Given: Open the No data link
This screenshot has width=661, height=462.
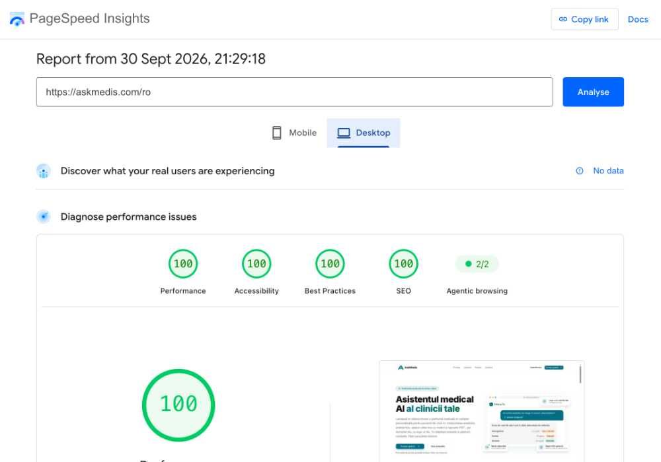Looking at the screenshot, I should [608, 171].
